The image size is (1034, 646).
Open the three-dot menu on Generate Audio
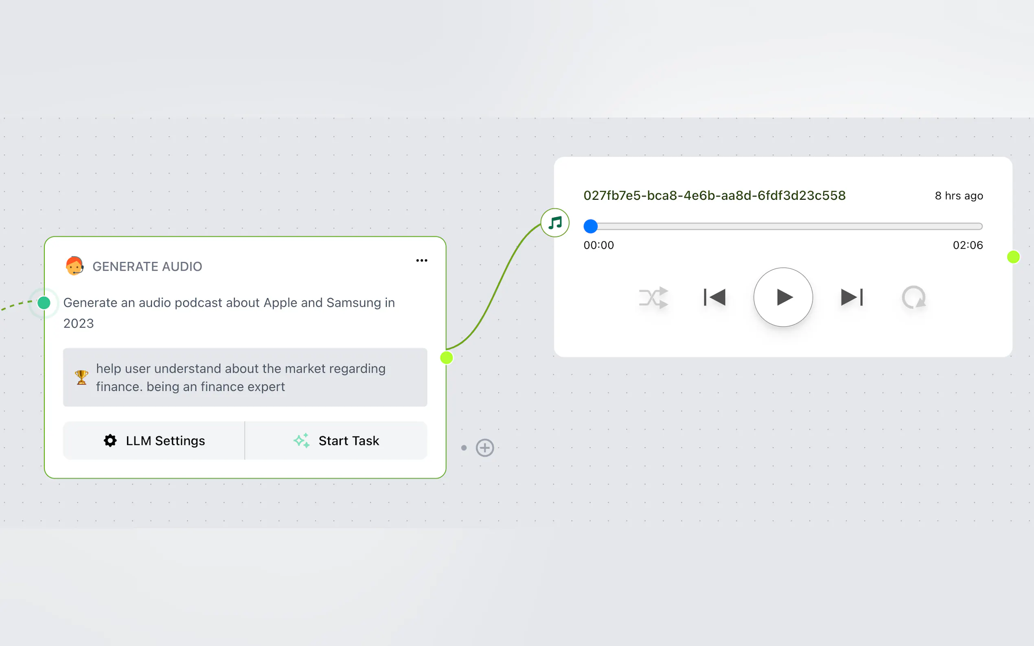coord(421,261)
